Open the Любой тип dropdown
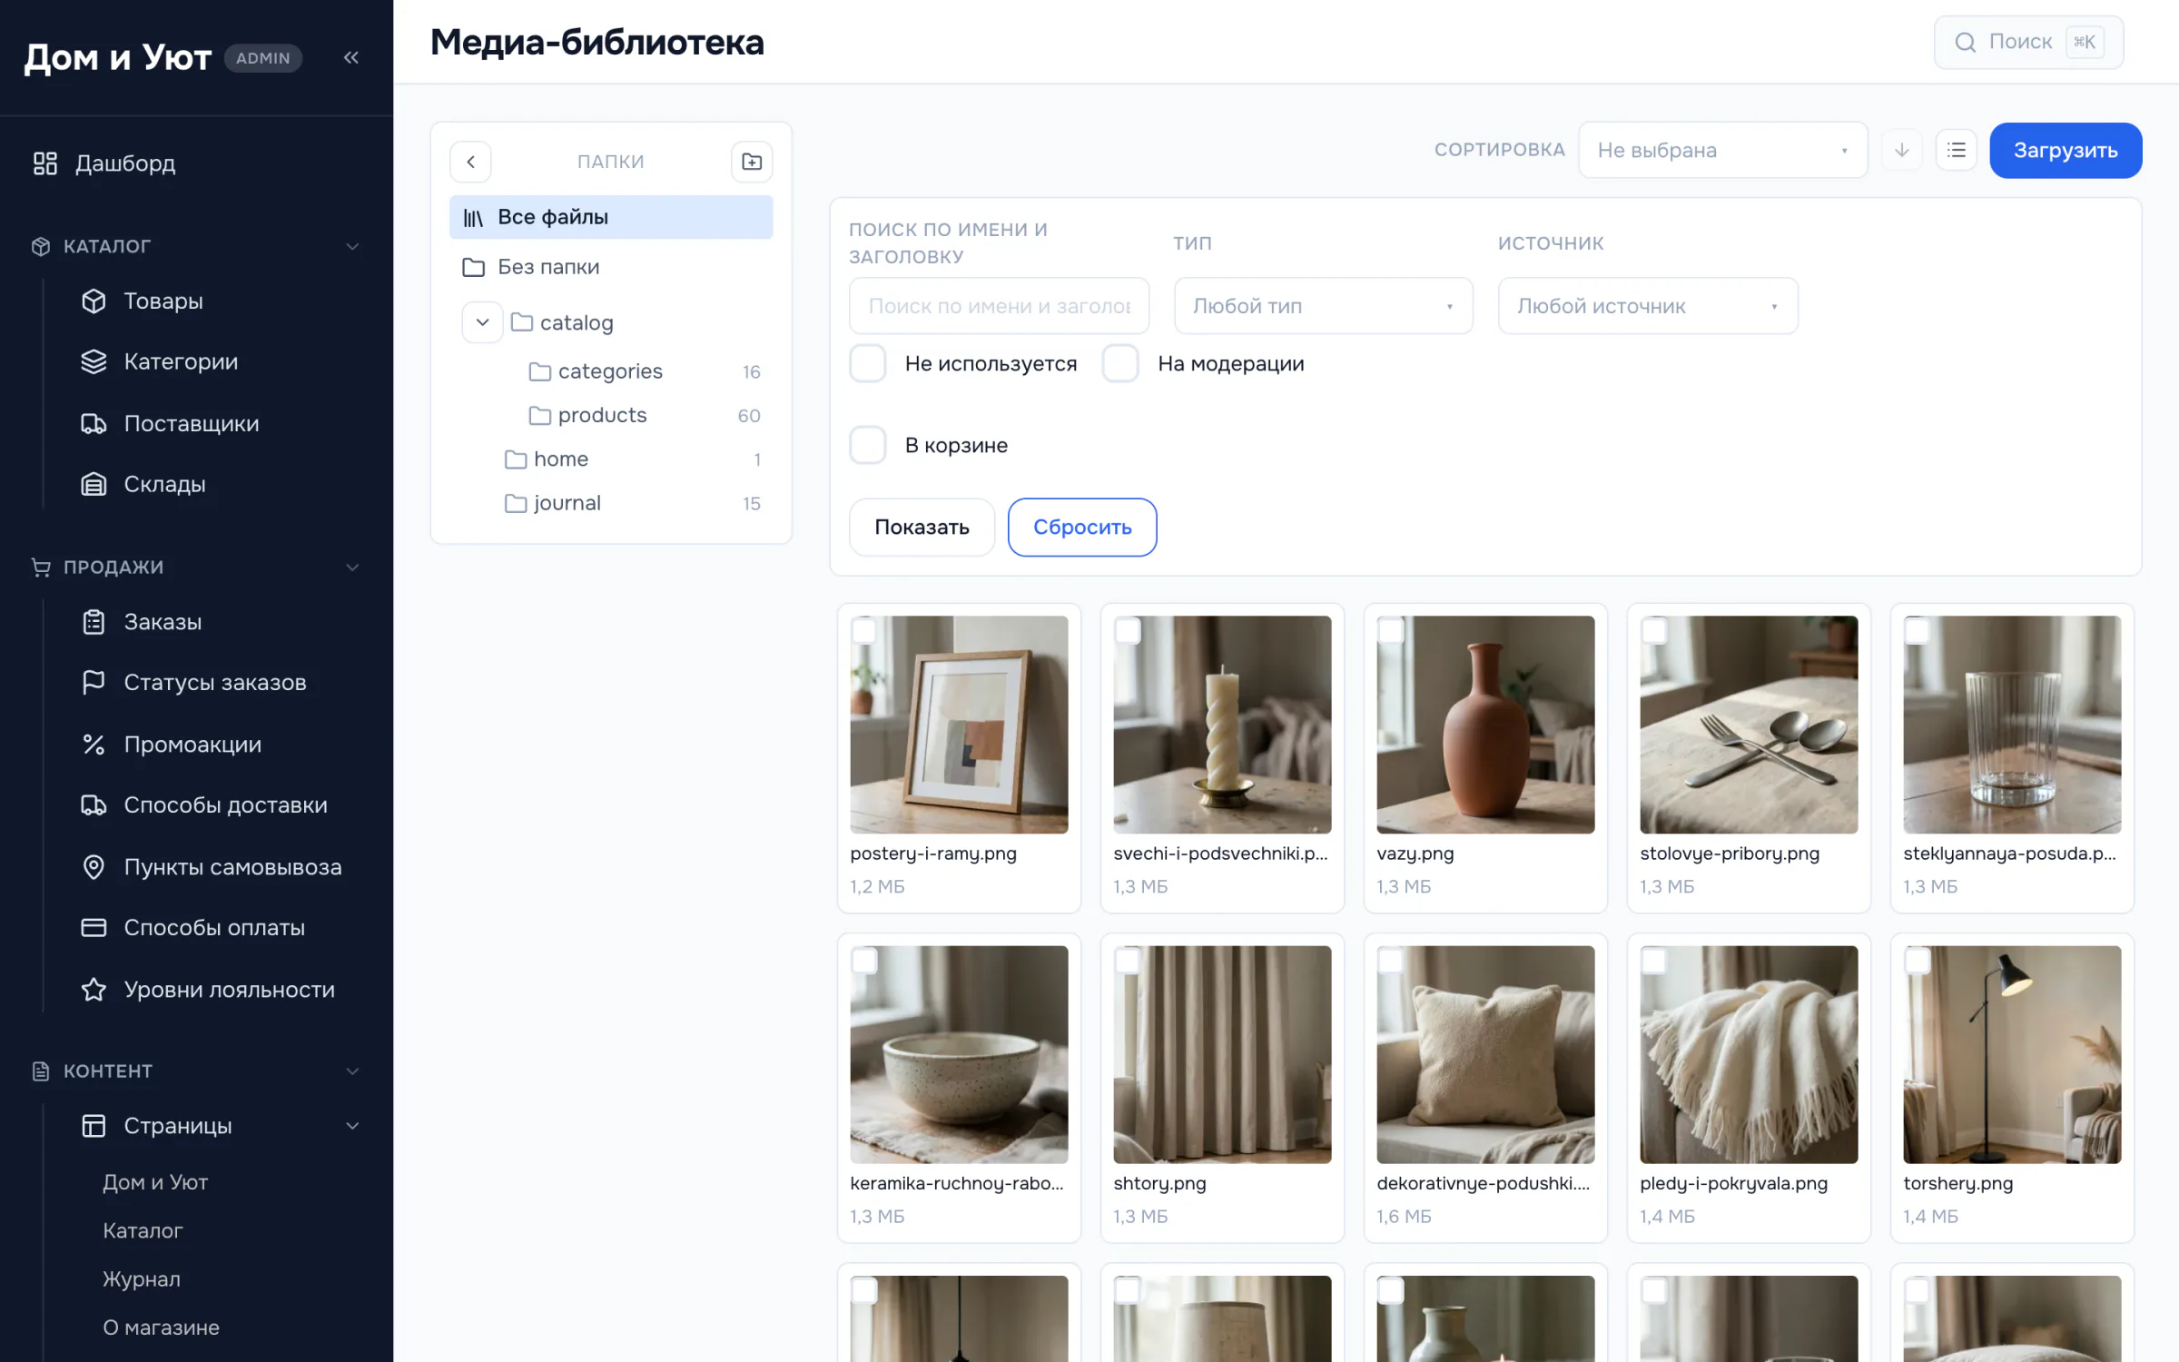 click(1323, 306)
